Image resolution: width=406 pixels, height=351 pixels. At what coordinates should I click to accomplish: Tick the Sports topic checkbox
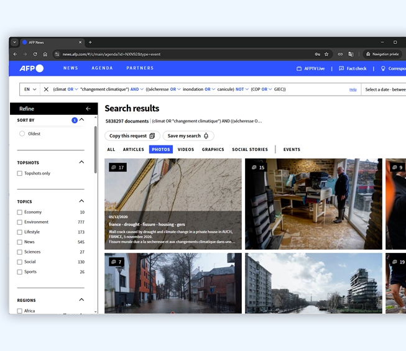click(x=20, y=271)
